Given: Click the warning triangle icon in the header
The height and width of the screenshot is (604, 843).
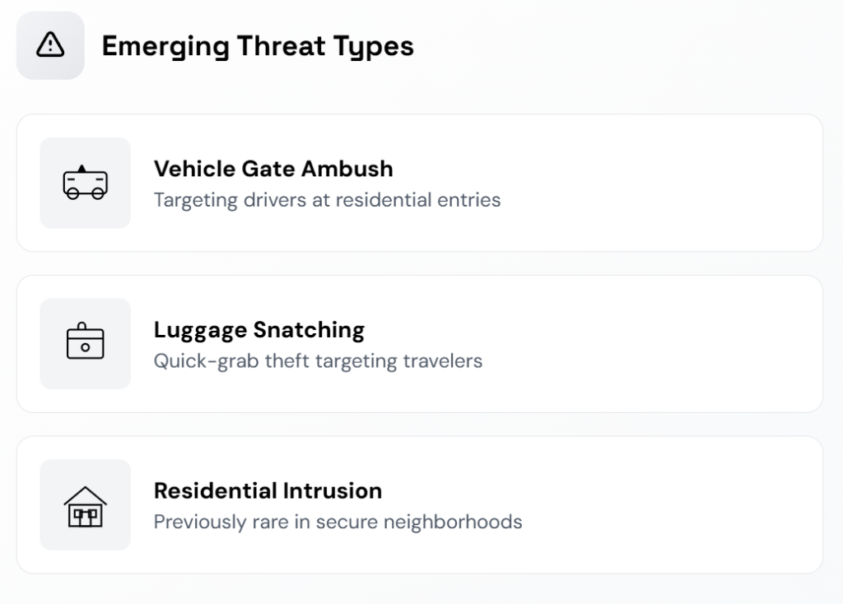Looking at the screenshot, I should (x=50, y=45).
